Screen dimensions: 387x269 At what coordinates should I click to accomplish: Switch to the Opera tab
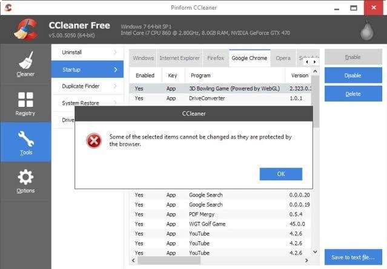tap(283, 58)
